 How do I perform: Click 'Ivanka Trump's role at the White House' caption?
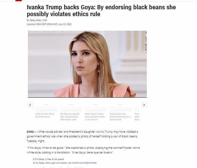45,115
